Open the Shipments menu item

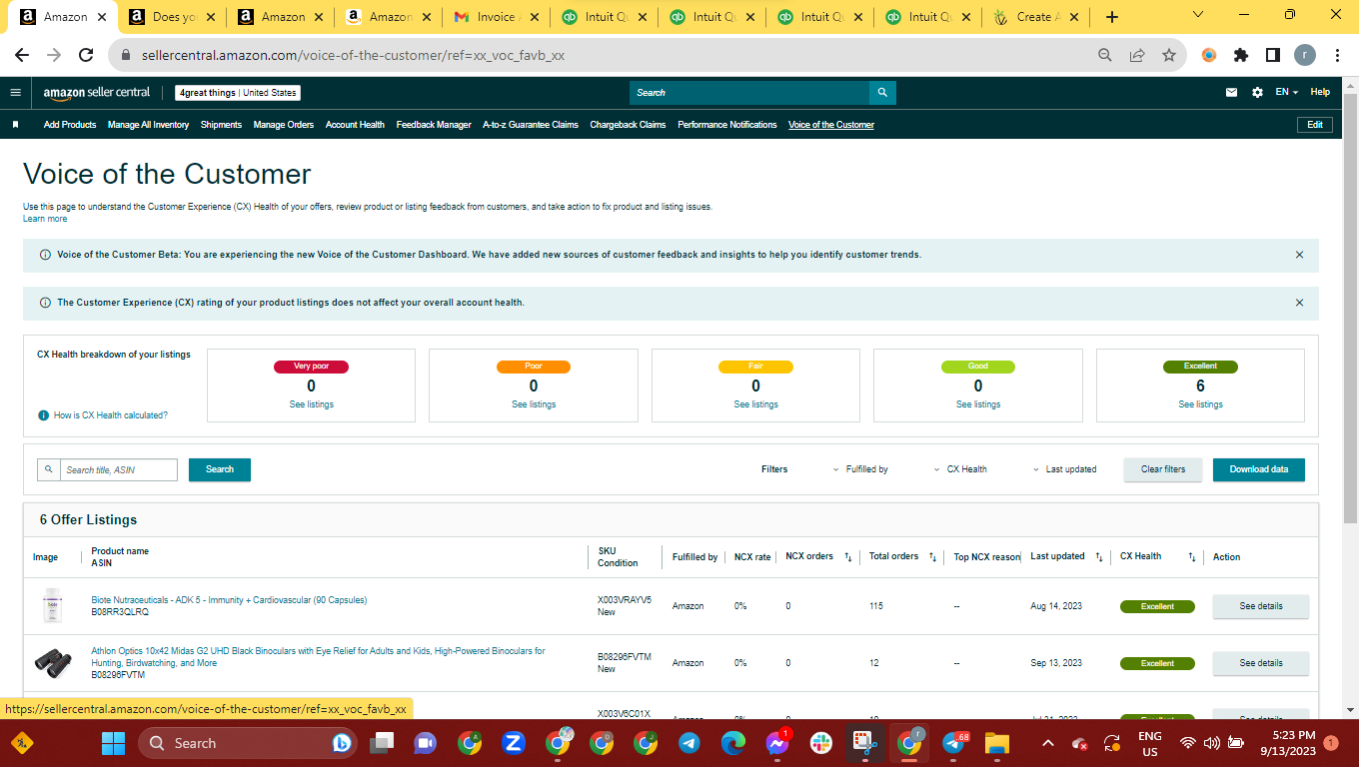pyautogui.click(x=221, y=125)
